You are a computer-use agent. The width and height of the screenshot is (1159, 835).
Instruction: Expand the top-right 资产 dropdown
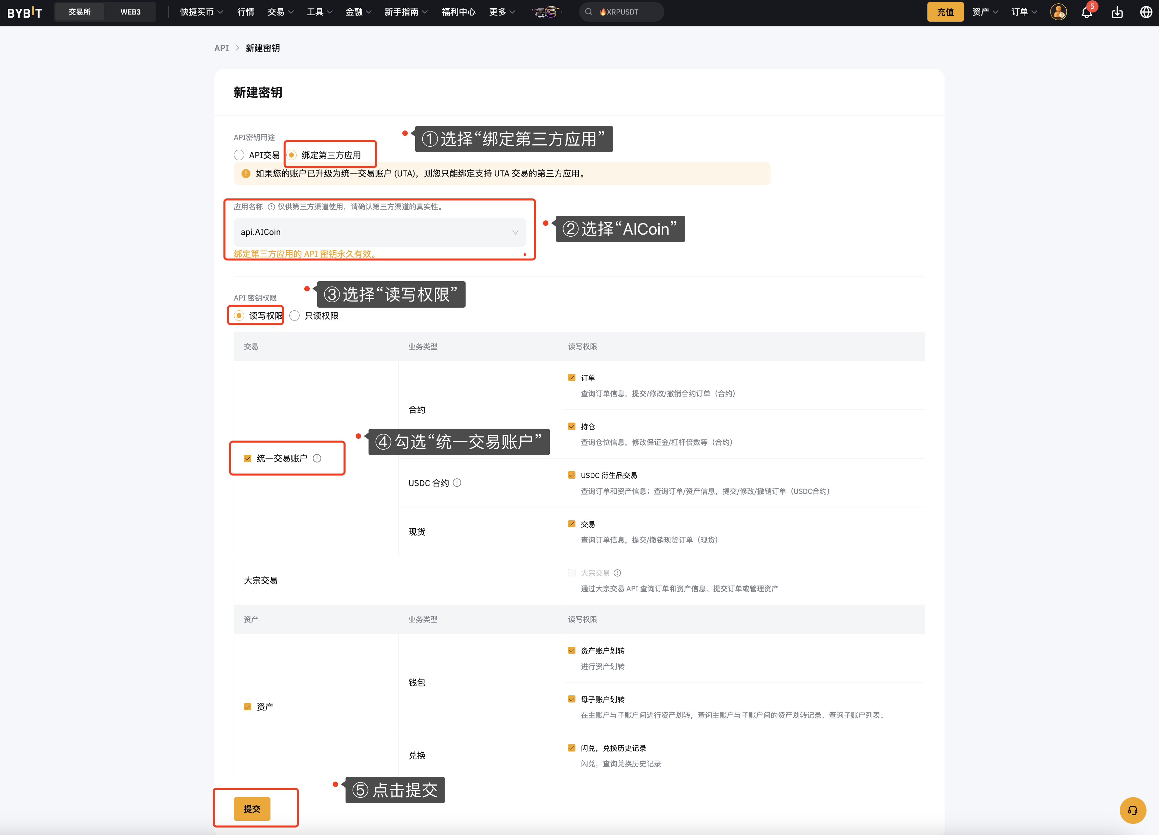[985, 12]
